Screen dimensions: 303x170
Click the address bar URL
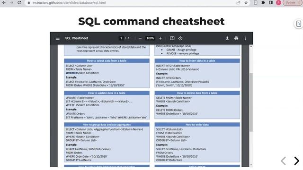(69, 3)
